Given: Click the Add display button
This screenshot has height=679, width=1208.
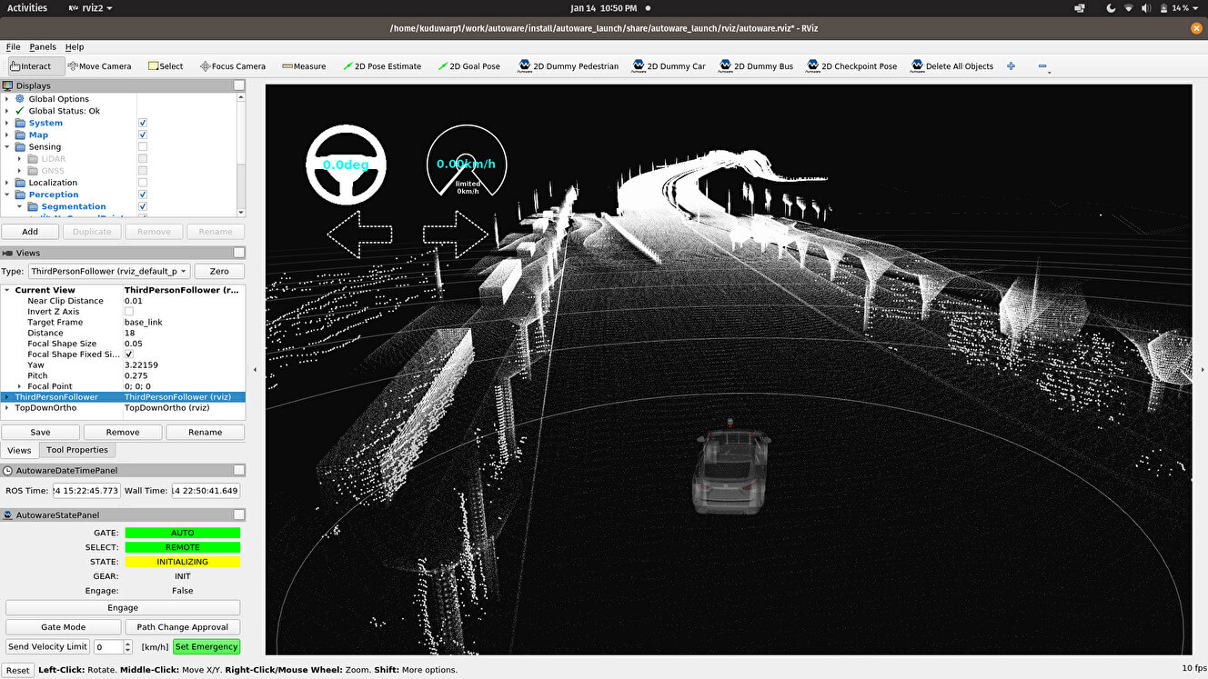Looking at the screenshot, I should (x=30, y=232).
